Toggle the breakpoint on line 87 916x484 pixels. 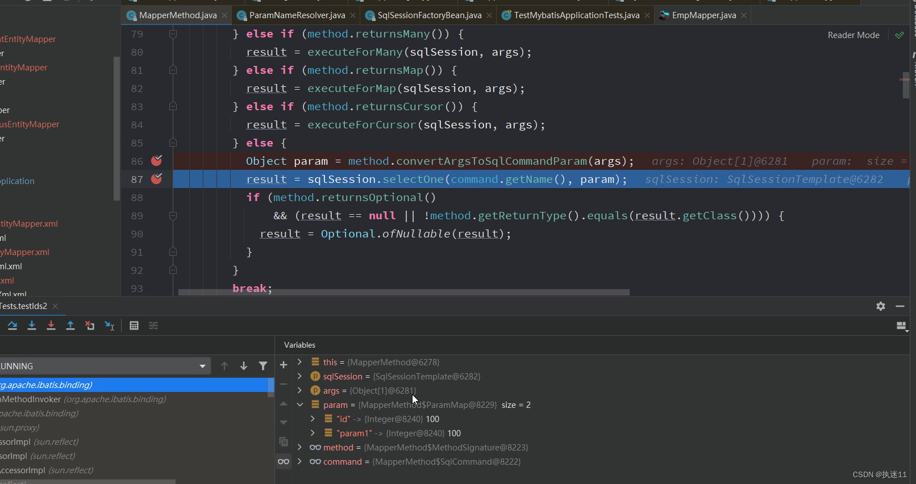pos(157,179)
